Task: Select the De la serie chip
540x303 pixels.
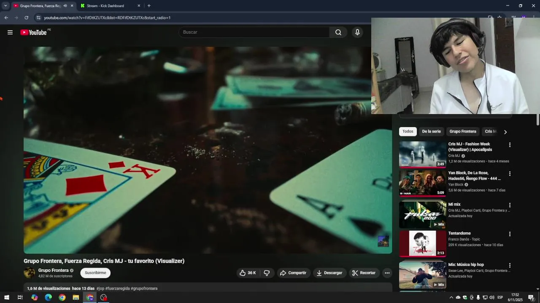Action: coord(431,131)
